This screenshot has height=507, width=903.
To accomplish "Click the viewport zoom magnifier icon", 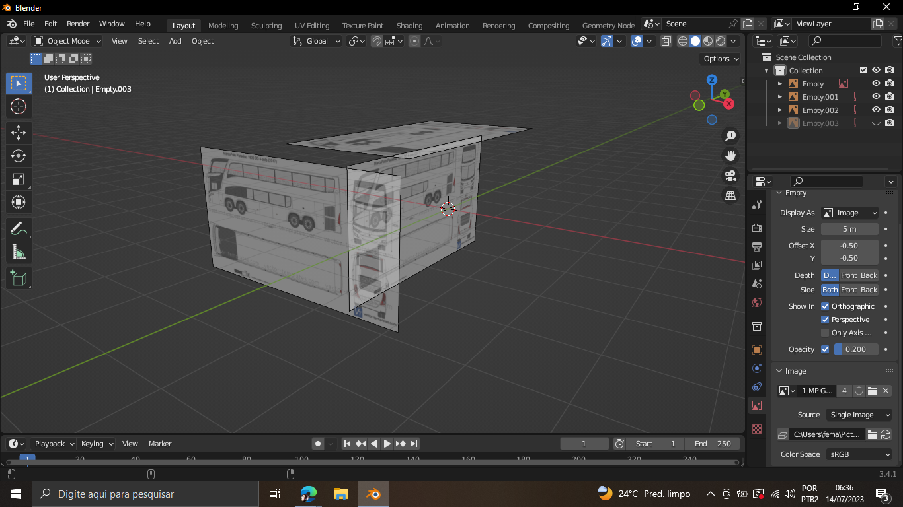I will pos(730,136).
